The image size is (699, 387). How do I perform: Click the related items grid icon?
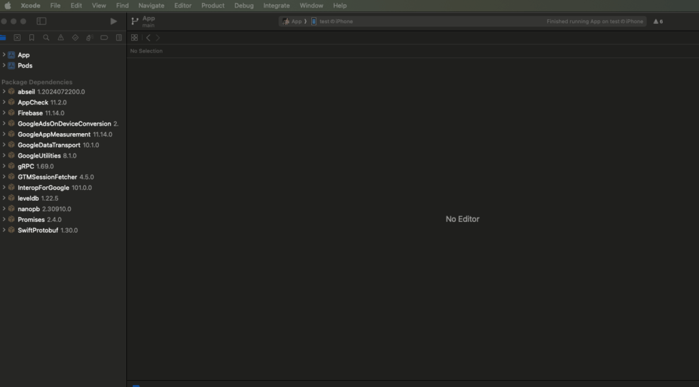pyautogui.click(x=134, y=38)
